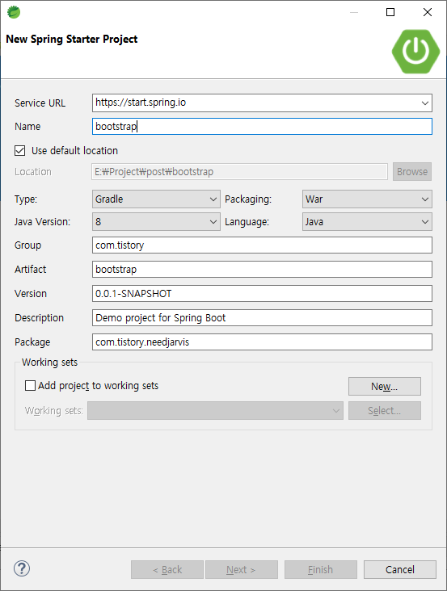The width and height of the screenshot is (447, 591).
Task: Open the disabled Working sets combo box
Action: 215,410
